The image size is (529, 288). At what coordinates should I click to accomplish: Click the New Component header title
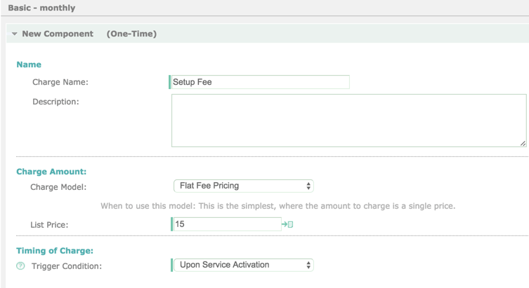click(58, 34)
